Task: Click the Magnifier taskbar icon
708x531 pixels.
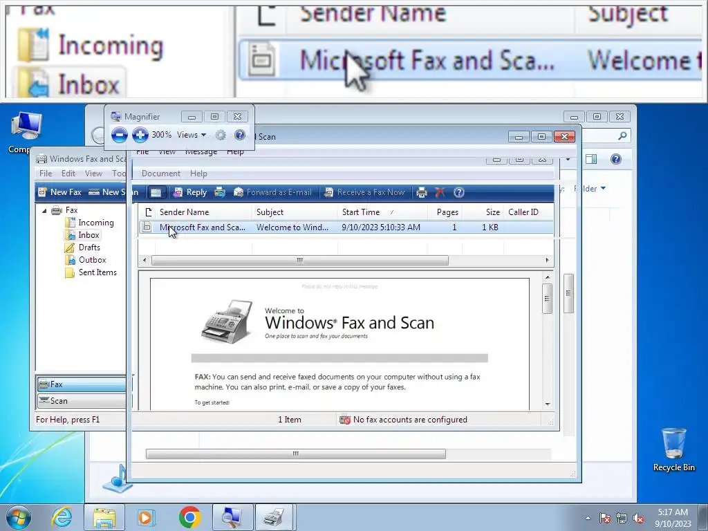Action: click(232, 517)
